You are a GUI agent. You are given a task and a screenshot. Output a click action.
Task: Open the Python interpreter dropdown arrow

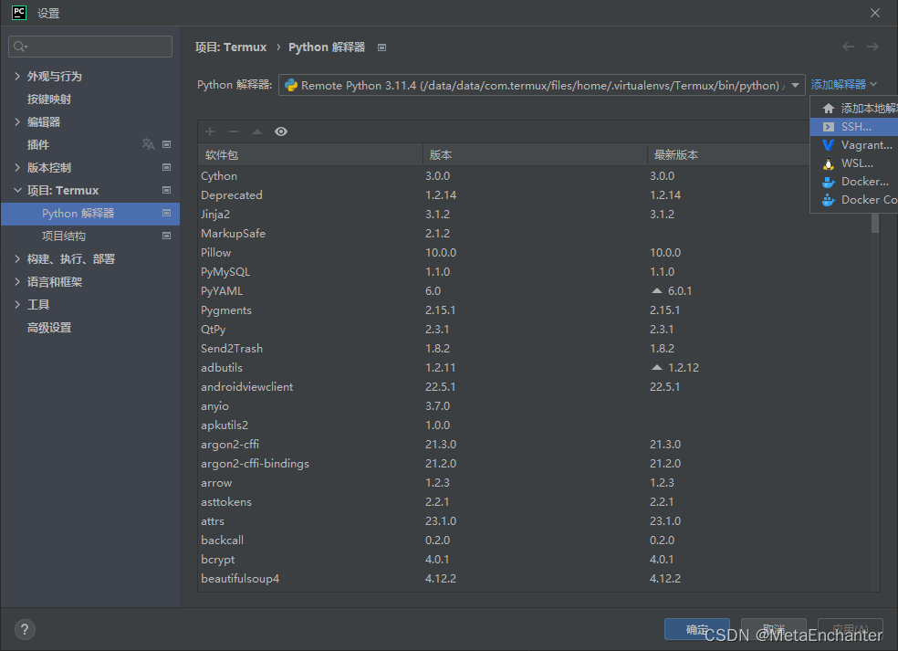click(795, 86)
